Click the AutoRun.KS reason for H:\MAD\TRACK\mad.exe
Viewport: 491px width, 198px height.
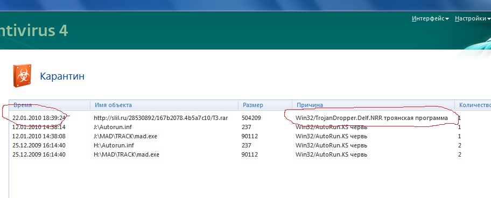pos(331,154)
